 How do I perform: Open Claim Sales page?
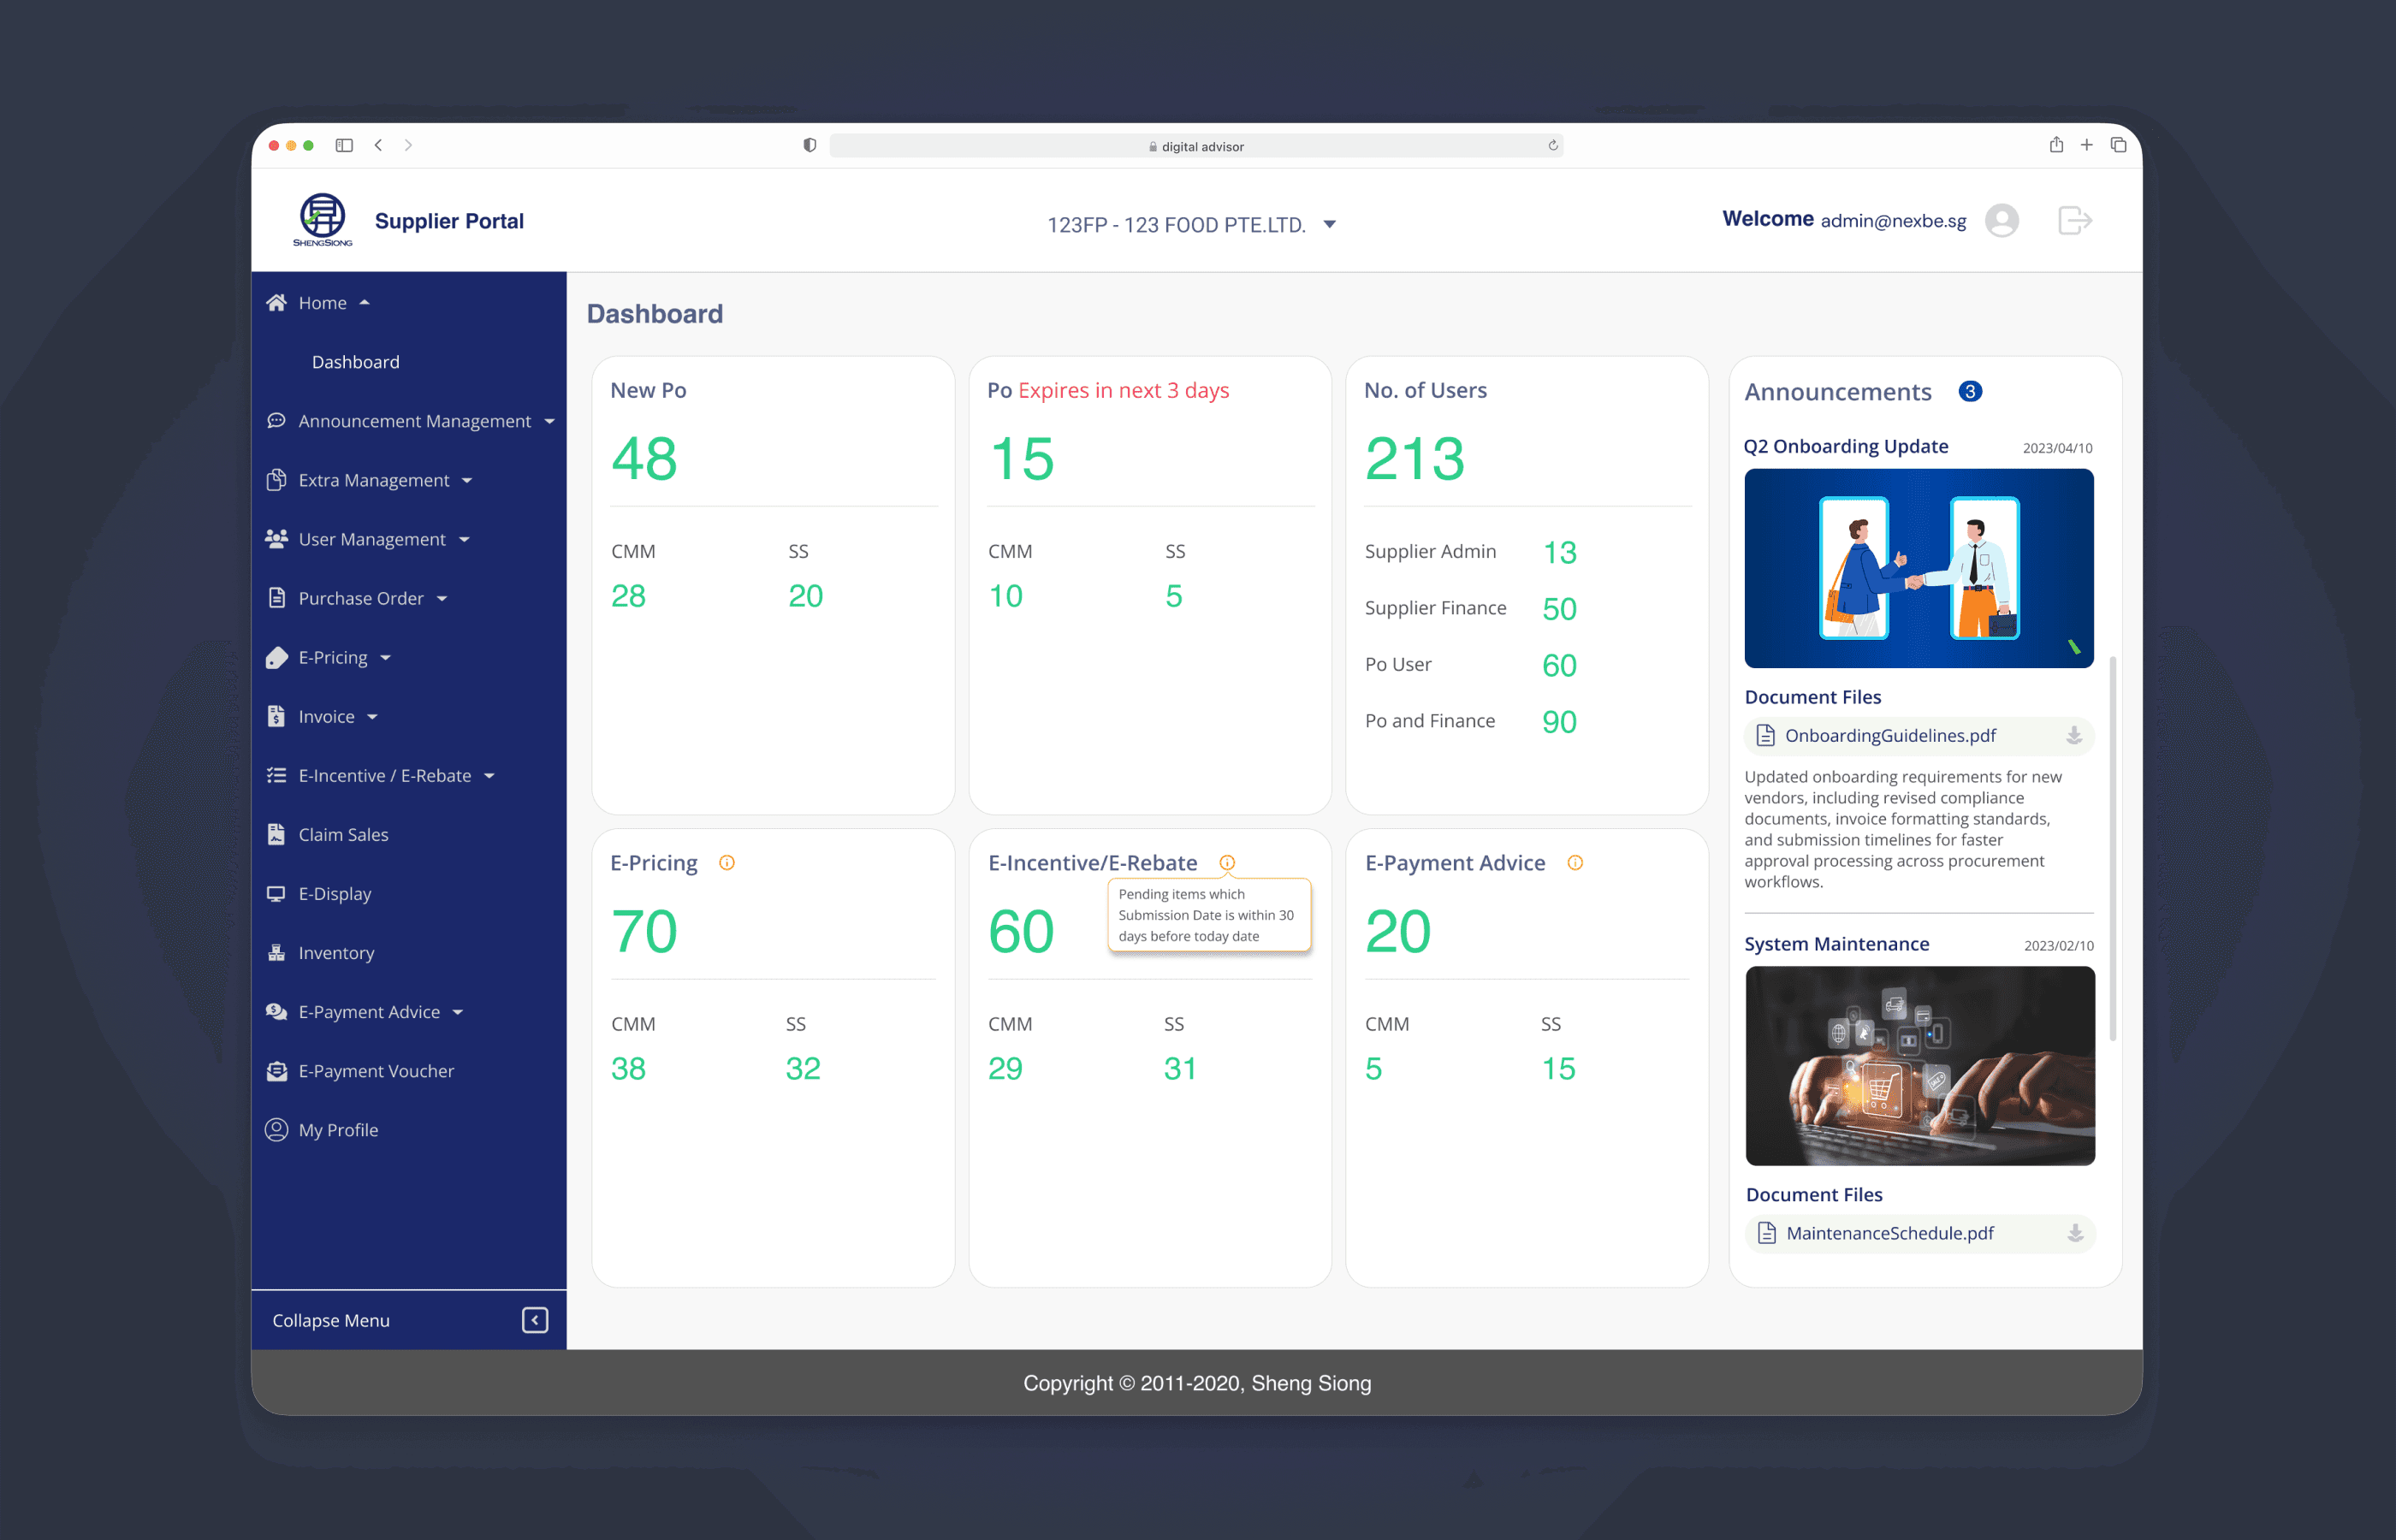pyautogui.click(x=343, y=834)
